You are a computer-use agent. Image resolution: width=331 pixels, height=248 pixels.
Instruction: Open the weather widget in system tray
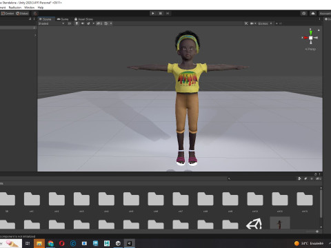[x=309, y=243]
